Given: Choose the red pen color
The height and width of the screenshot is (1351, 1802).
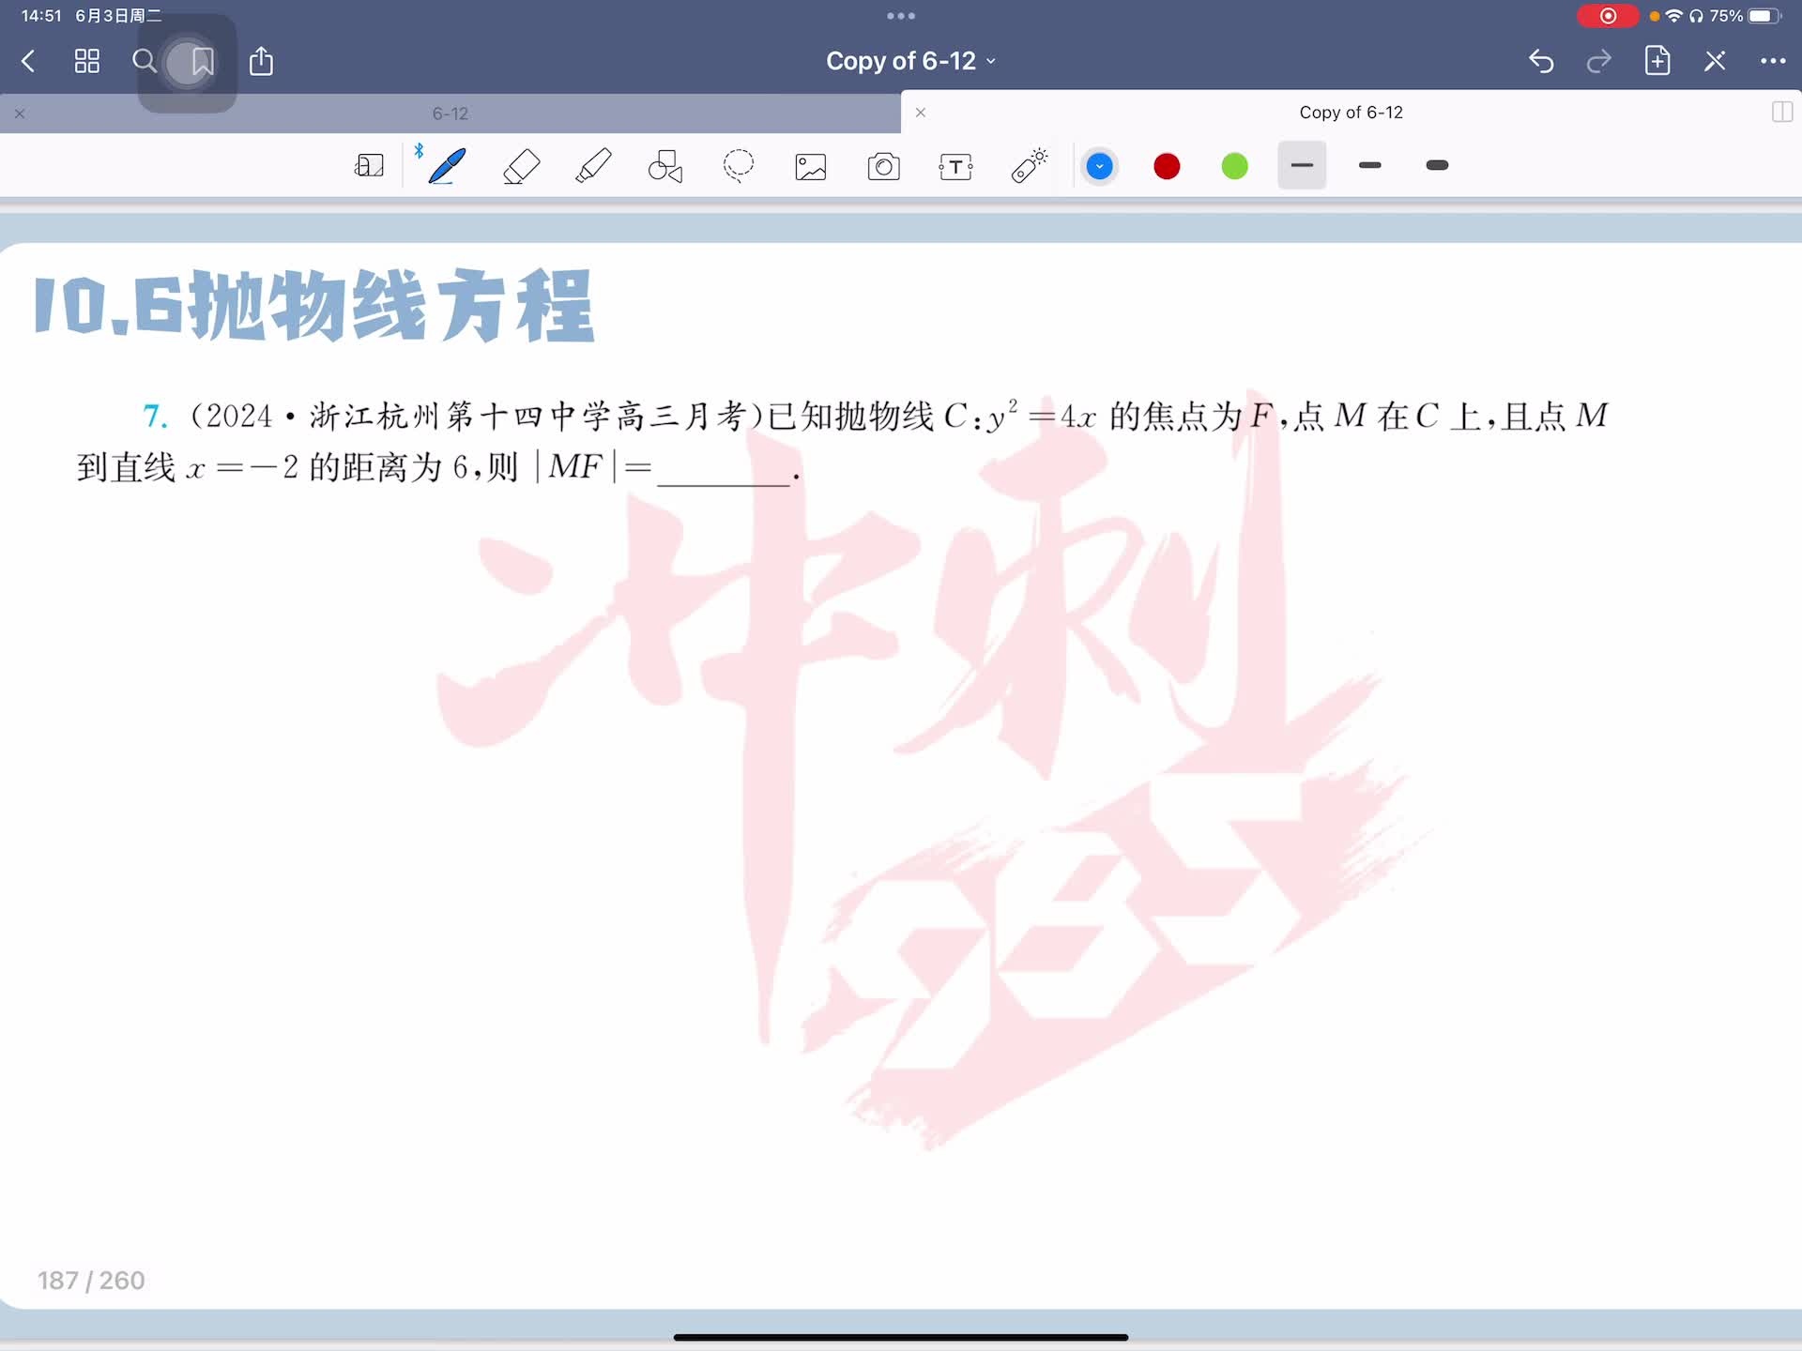Looking at the screenshot, I should tap(1167, 167).
